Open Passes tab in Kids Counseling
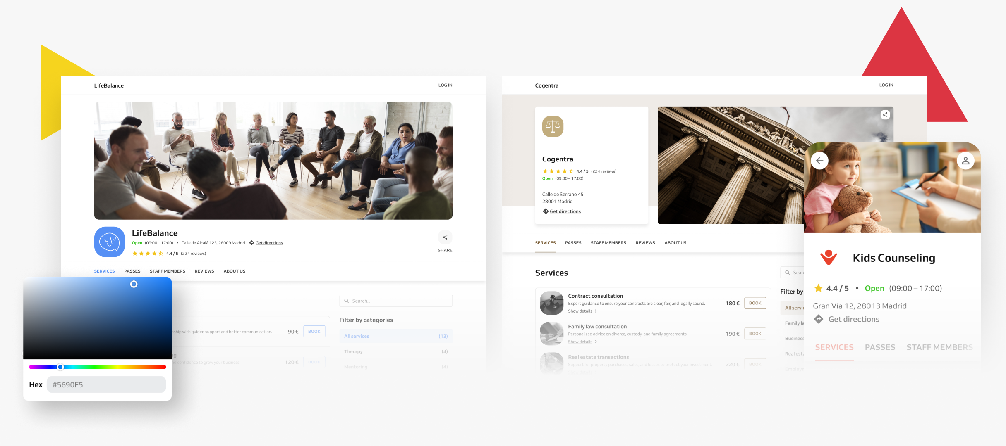This screenshot has height=446, width=1006. pyautogui.click(x=880, y=347)
